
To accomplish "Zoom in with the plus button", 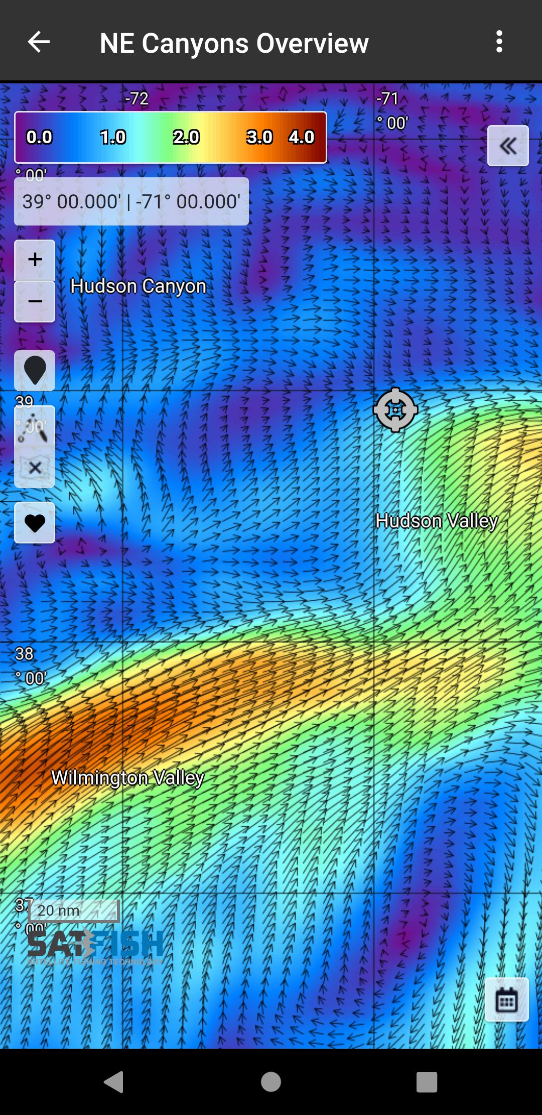I will (35, 260).
